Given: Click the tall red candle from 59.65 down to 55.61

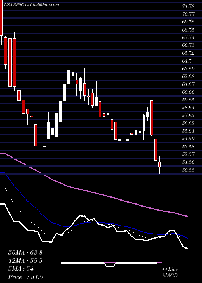Looking at the screenshot, I should click(x=152, y=118).
